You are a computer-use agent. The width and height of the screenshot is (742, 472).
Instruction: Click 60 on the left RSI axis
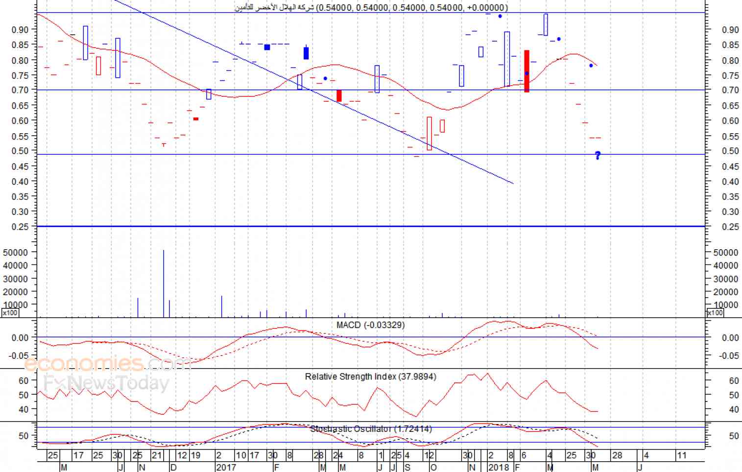click(24, 380)
